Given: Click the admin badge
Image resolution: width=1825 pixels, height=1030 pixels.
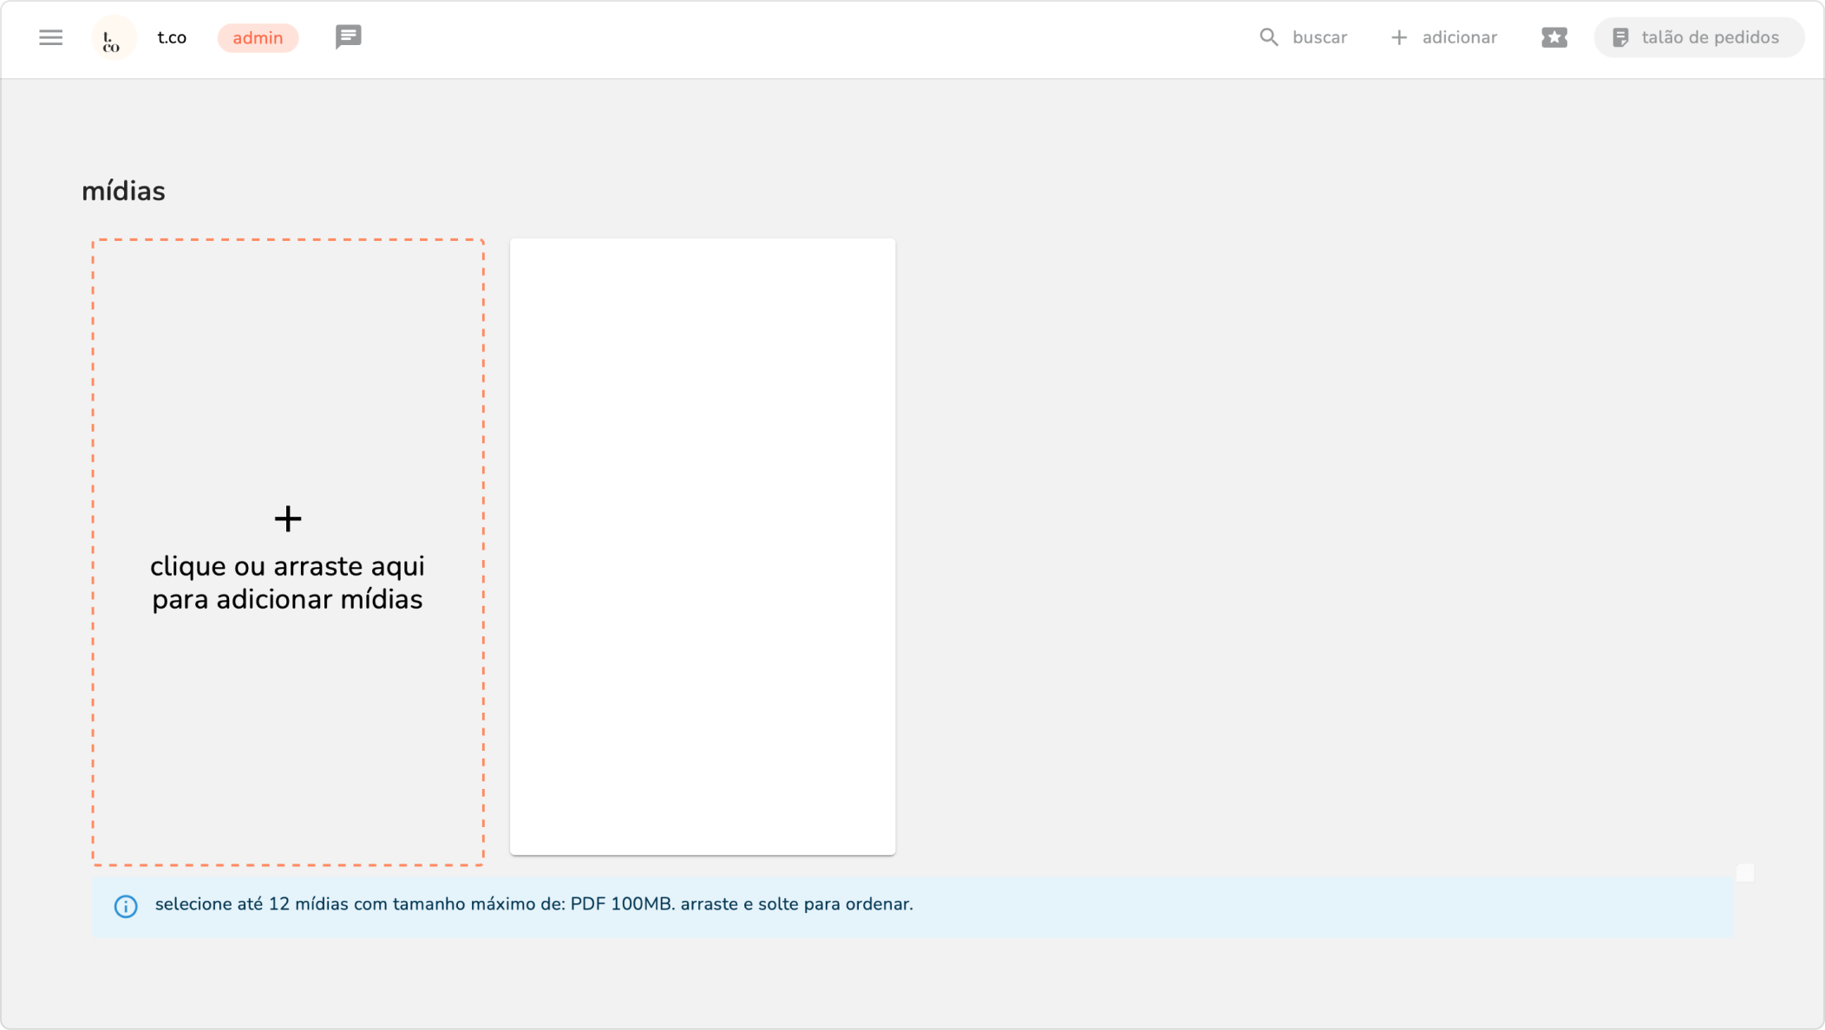Looking at the screenshot, I should tap(258, 38).
